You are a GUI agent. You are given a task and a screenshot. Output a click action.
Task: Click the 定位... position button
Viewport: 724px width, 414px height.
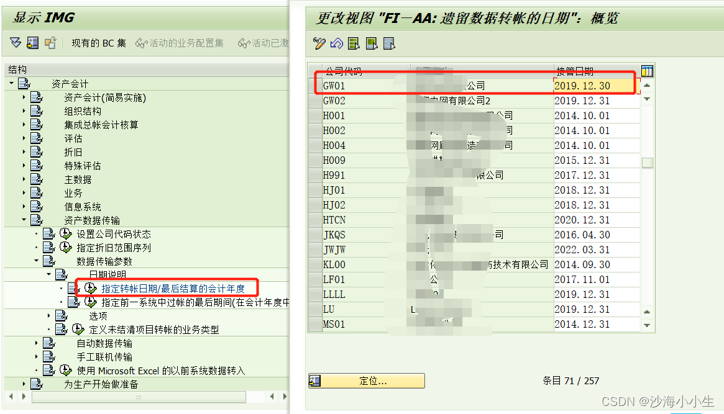367,381
